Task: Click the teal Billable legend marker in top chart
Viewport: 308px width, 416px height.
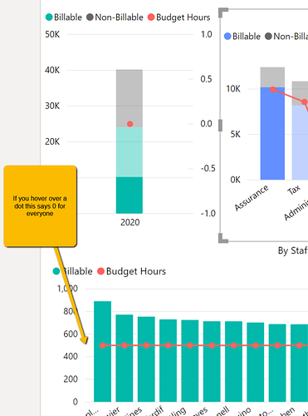Action: [x=49, y=17]
